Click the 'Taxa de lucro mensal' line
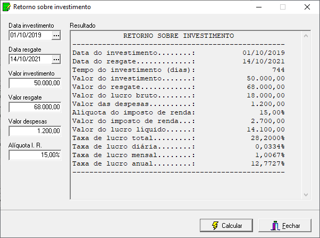This screenshot has width=320, height=238. 179,155
